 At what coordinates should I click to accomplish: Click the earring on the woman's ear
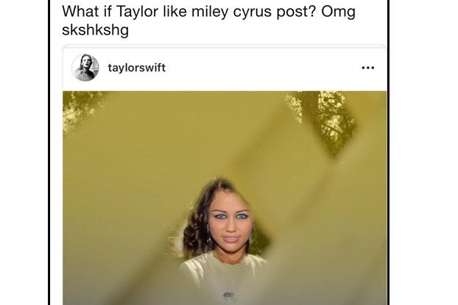(x=209, y=236)
